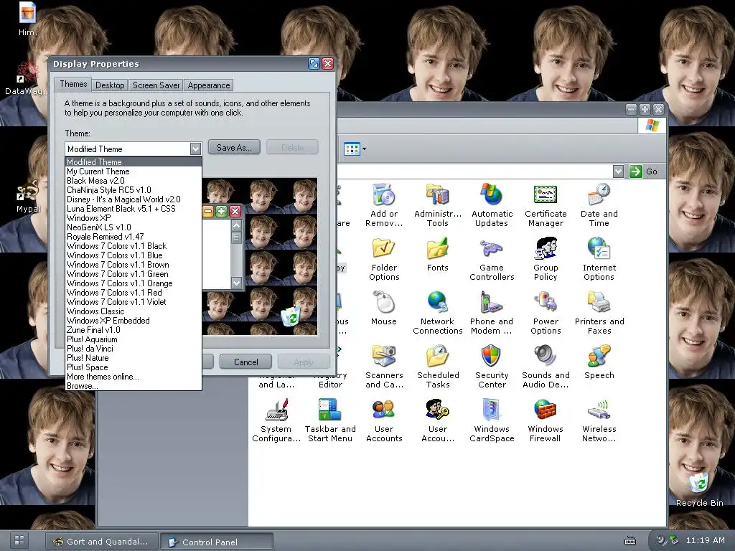Open Sounds and Audio Devices icon
The width and height of the screenshot is (735, 551).
click(546, 357)
